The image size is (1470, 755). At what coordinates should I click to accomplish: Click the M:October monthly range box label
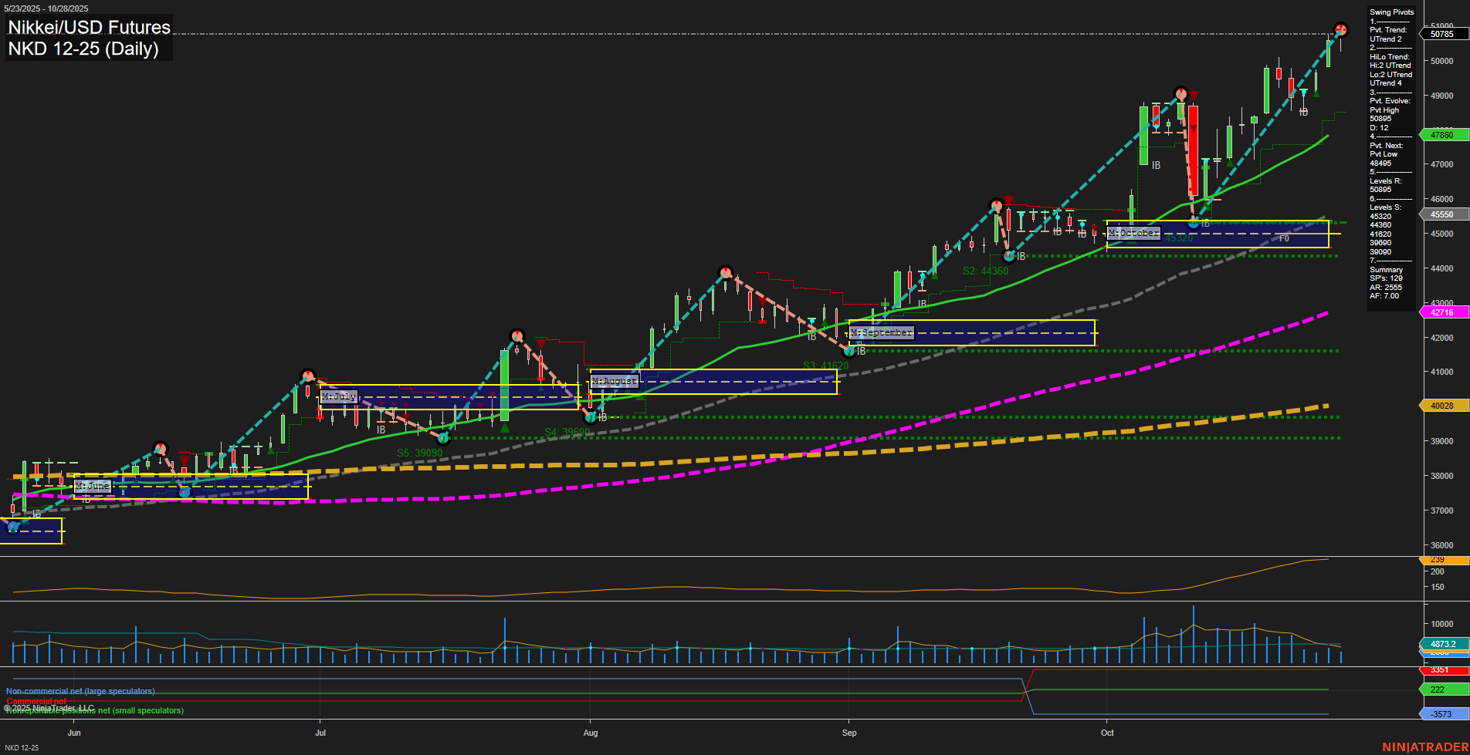[1134, 232]
